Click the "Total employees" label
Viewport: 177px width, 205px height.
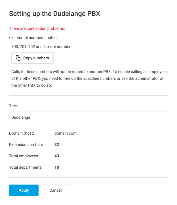[24, 156]
